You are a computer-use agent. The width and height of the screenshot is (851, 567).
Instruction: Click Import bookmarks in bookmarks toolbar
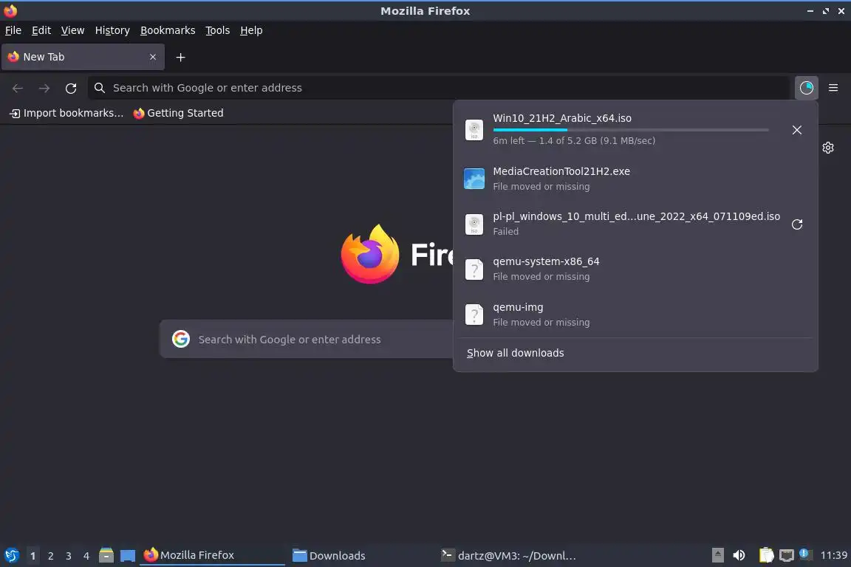pos(66,113)
